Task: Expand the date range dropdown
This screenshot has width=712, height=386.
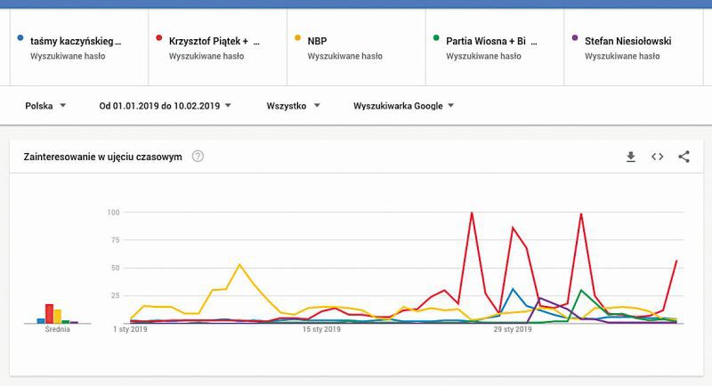Action: [166, 106]
